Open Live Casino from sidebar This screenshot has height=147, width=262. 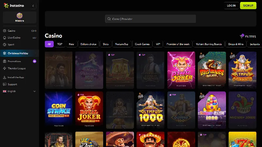click(20, 38)
